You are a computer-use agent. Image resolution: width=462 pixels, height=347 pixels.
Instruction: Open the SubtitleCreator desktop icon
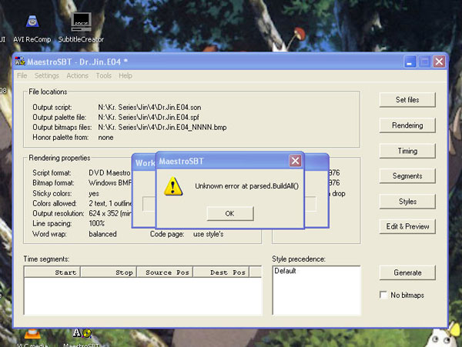click(81, 28)
